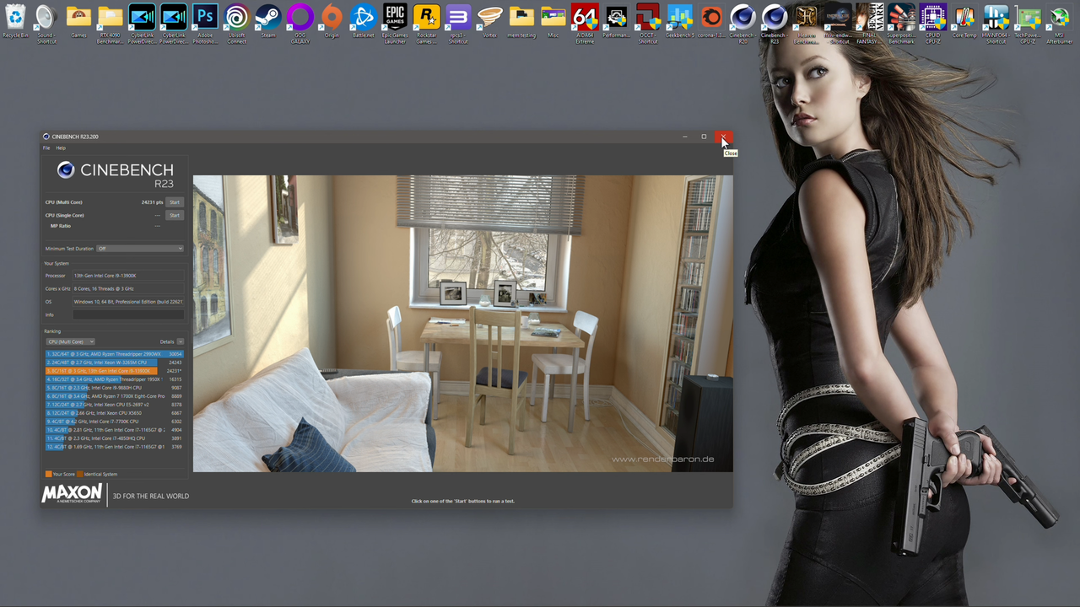
Task: Open Vortex desktop icon
Action: pos(489,22)
